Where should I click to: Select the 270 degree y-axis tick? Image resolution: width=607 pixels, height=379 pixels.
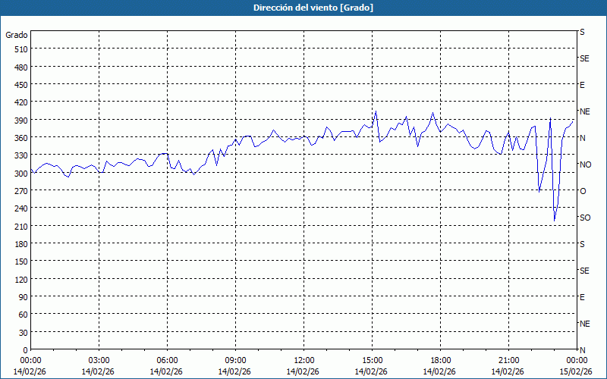click(x=20, y=190)
